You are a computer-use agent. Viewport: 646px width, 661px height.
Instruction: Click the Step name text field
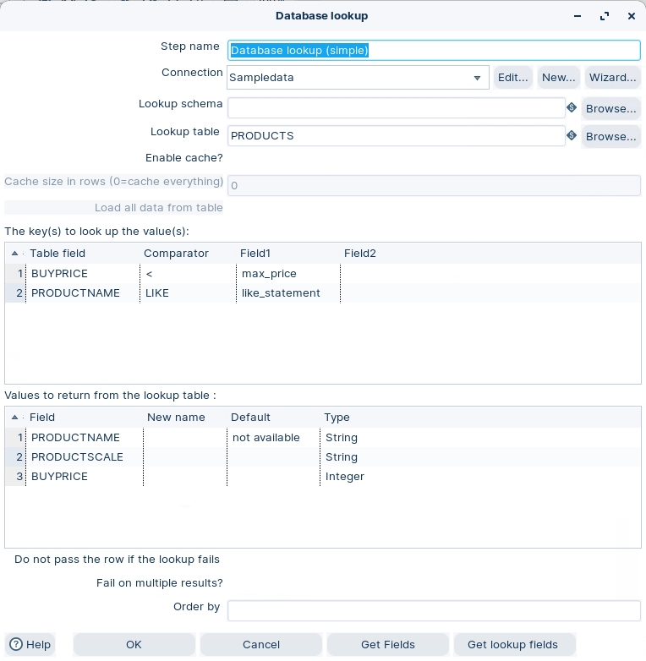(434, 50)
